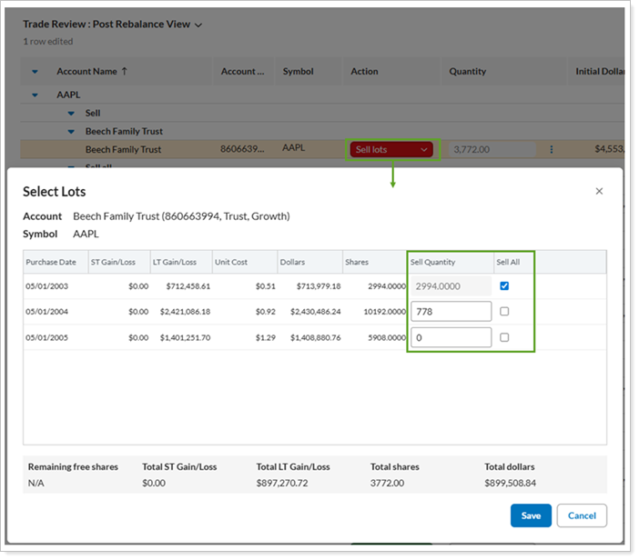Screen dimensions: 639x560
Task: Uncheck Sell All for the 05/01/2003 lot
Action: 504,286
